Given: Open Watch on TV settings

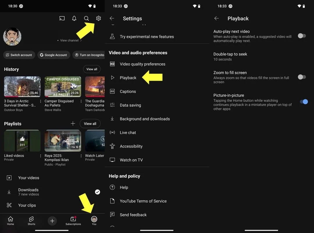Looking at the screenshot, I should coord(157,160).
